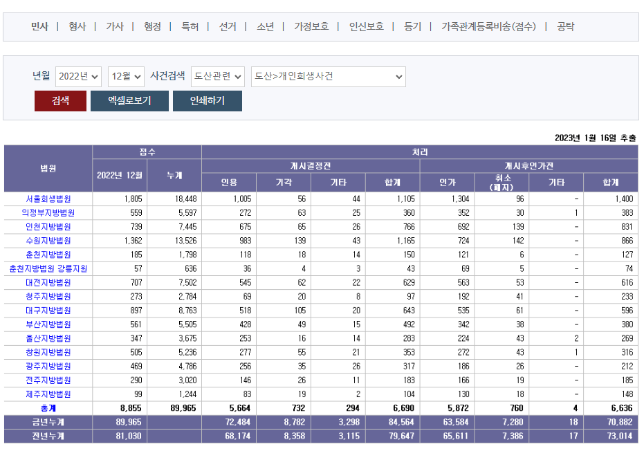Click the total value 89,965 in 총계 row
Viewport: 644px width, 451px height.
(x=183, y=408)
